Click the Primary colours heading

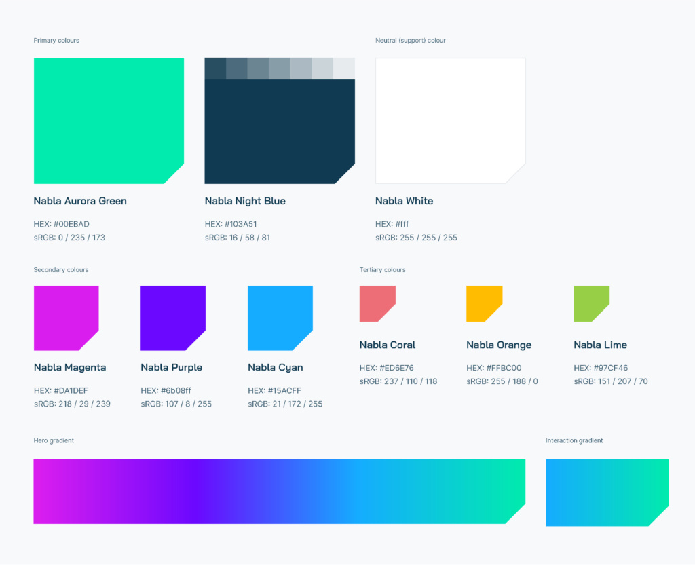pos(56,40)
